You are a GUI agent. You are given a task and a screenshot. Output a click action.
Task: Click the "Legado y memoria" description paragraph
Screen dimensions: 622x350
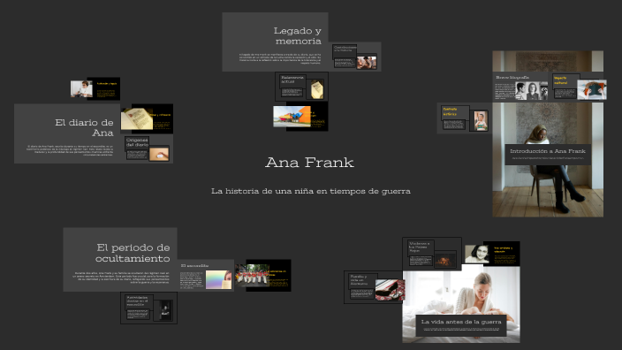280,58
